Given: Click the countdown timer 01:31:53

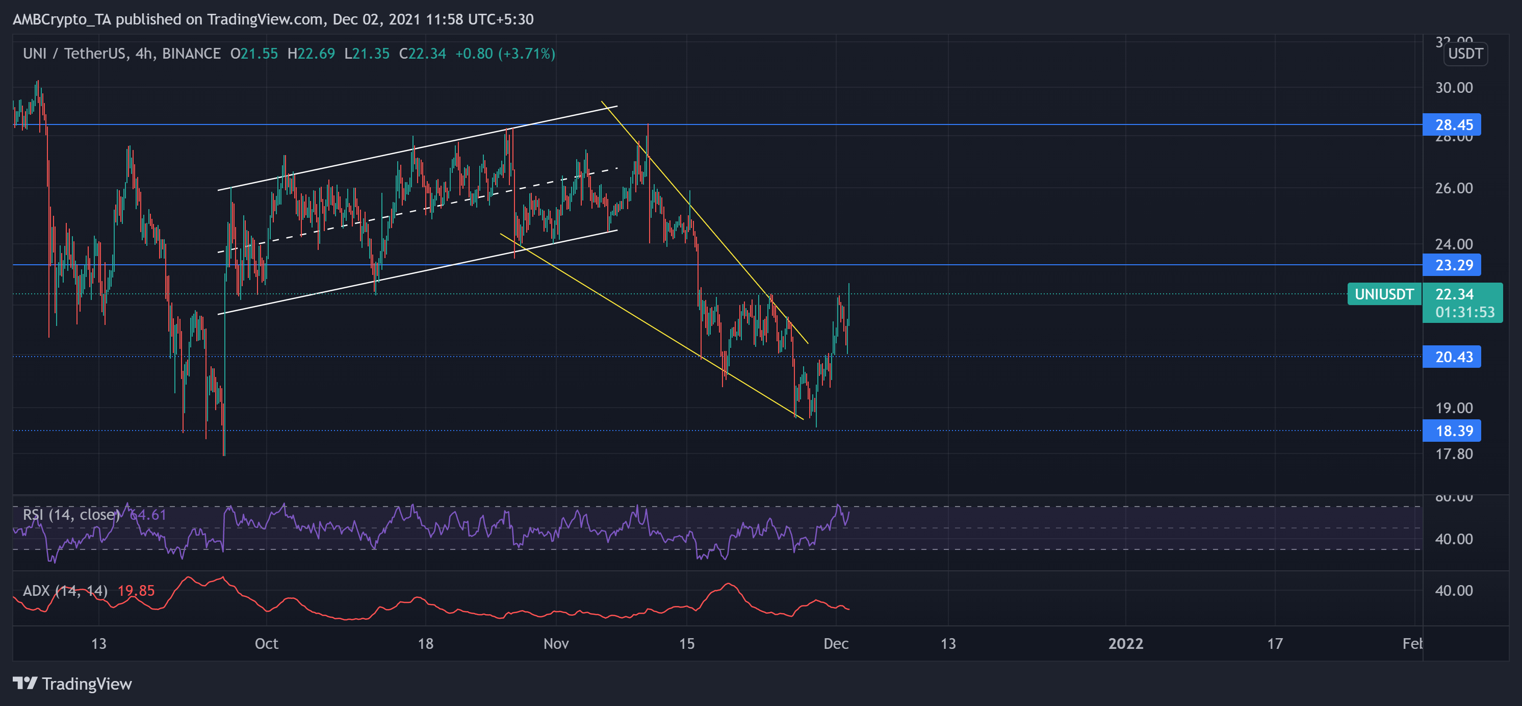Looking at the screenshot, I should (1465, 312).
